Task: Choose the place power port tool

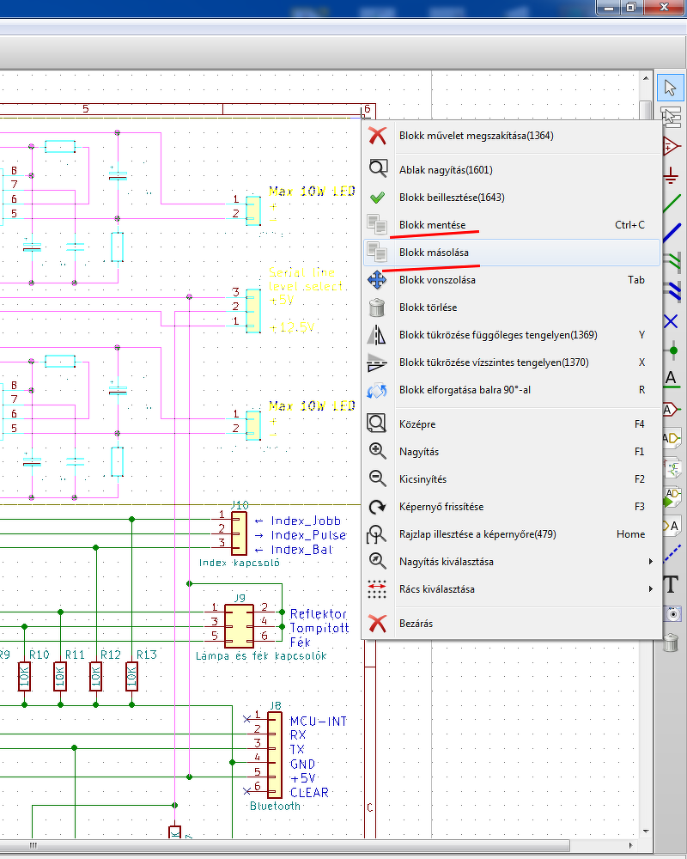Action: (x=671, y=174)
